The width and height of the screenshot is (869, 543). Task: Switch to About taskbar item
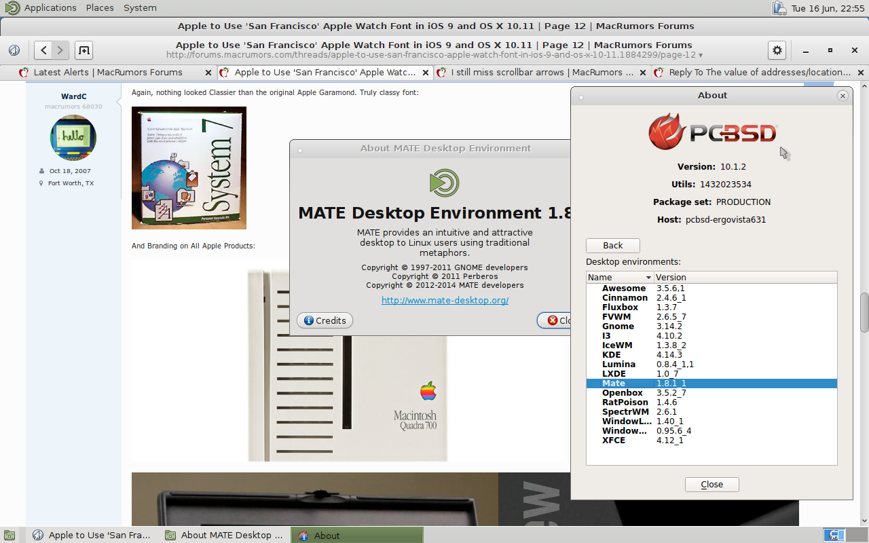coord(357,536)
